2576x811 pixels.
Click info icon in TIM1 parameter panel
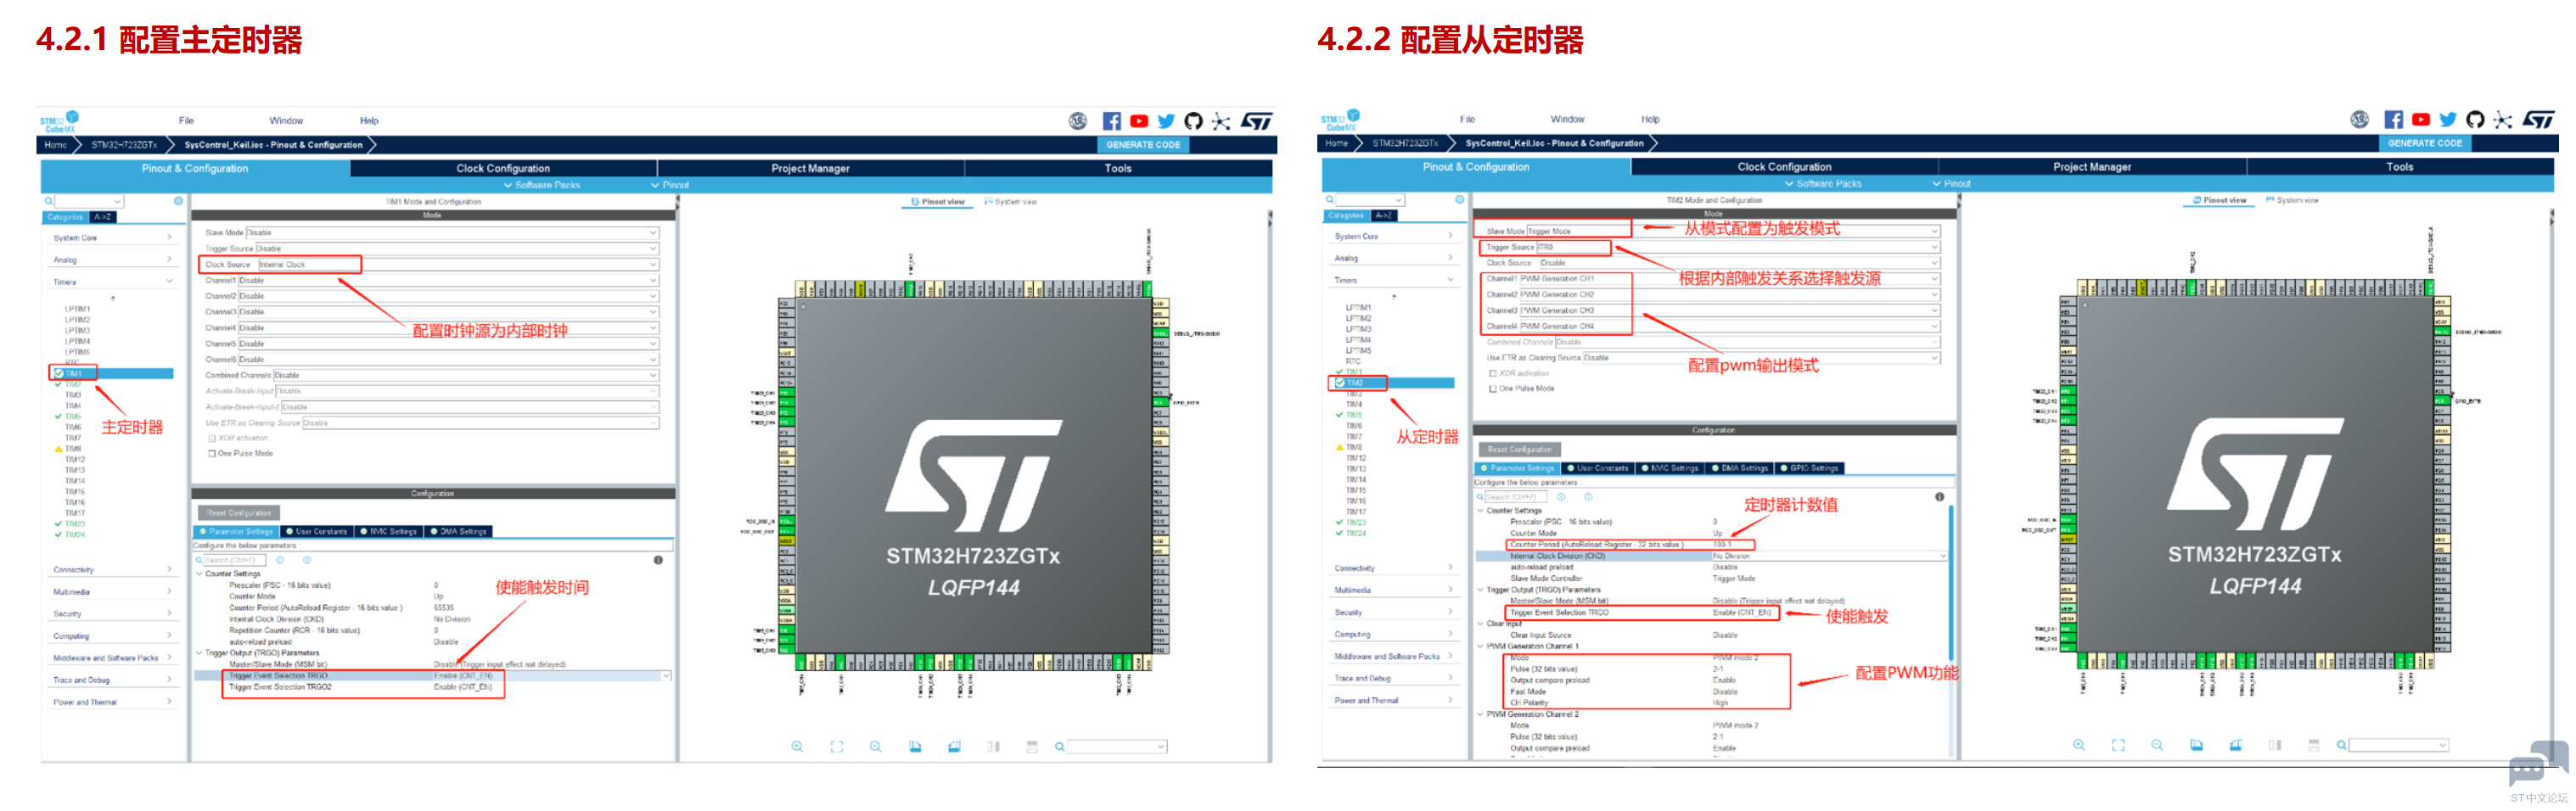(658, 560)
